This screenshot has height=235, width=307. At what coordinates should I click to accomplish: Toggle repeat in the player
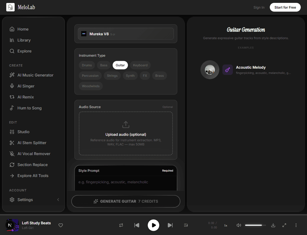121,225
